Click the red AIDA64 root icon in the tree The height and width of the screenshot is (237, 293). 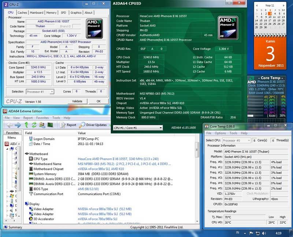[x=7, y=144]
